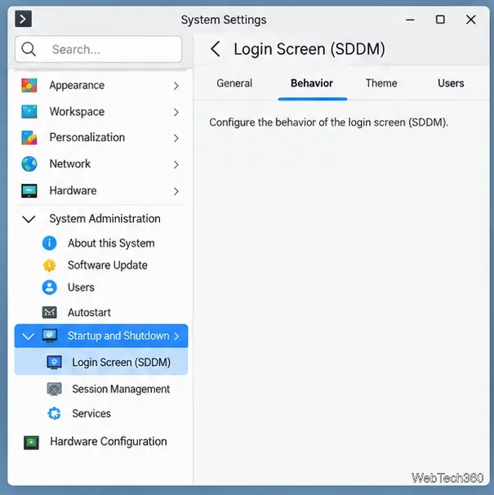
Task: Click the Autostart icon
Action: (x=49, y=313)
